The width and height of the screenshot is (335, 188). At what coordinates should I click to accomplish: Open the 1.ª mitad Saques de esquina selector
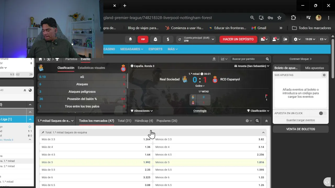(x=56, y=121)
